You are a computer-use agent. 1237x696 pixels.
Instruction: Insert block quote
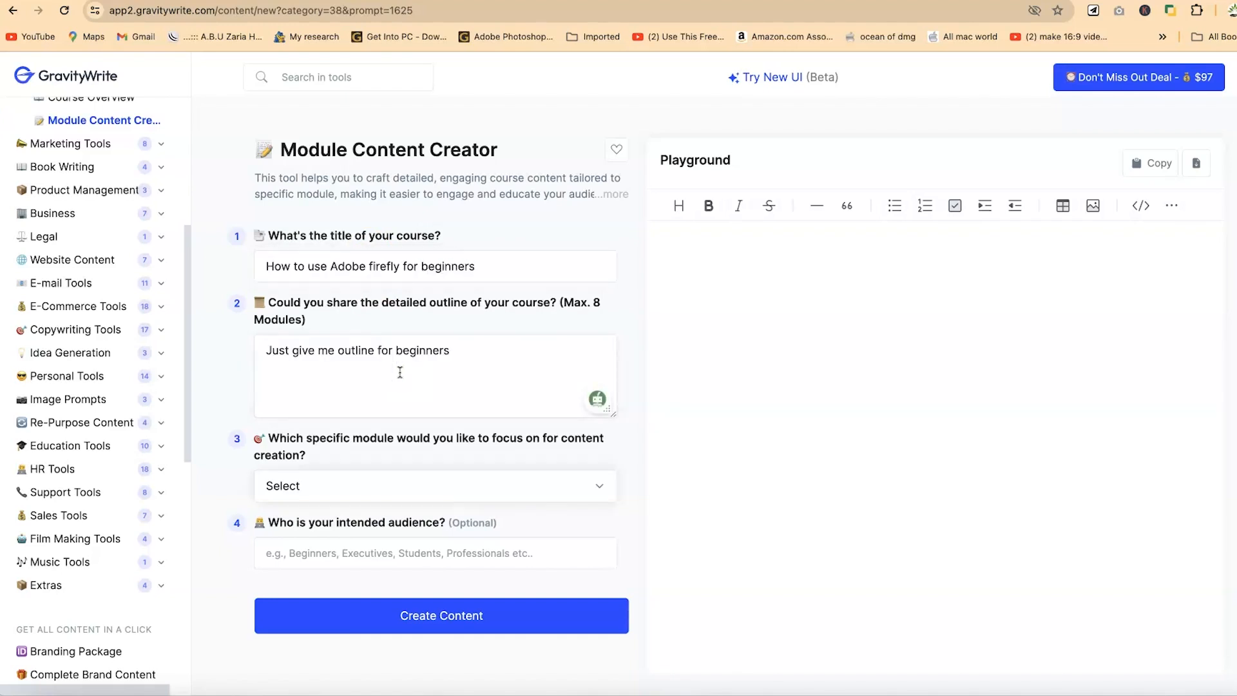point(847,206)
